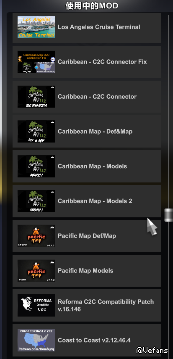Select the Caribbean C2C Connector Fix thumbnail
The image size is (173, 359).
pos(36,62)
